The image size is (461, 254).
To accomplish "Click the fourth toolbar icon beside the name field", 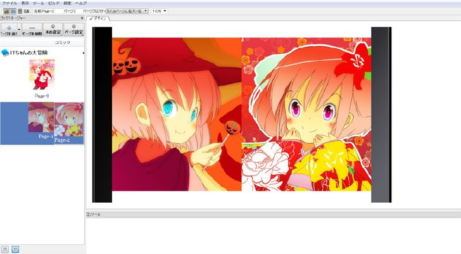I will (x=27, y=11).
